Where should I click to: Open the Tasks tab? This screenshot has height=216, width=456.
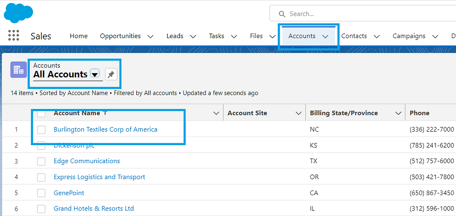coord(217,36)
